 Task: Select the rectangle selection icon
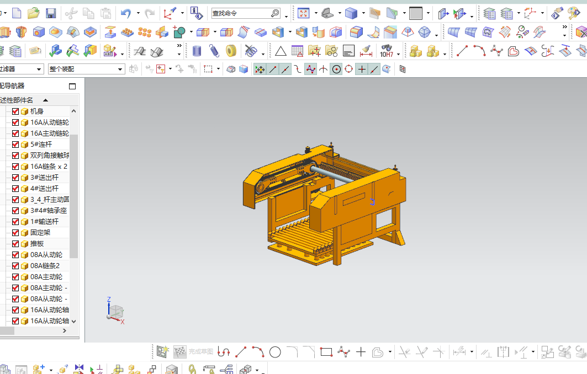208,69
